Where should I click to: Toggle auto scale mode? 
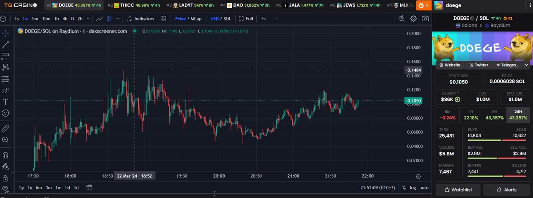pyautogui.click(x=424, y=187)
